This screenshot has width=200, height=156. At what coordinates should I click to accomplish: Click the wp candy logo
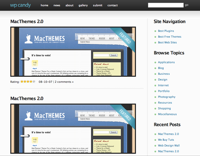click(20, 5)
